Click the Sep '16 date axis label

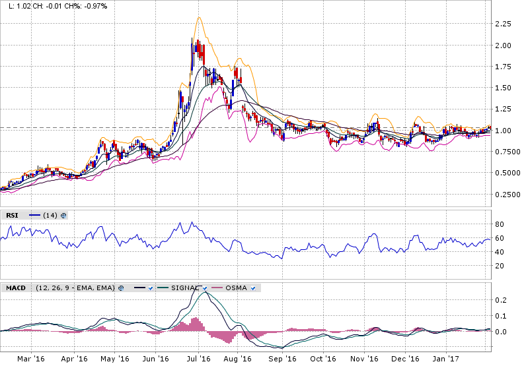click(282, 359)
